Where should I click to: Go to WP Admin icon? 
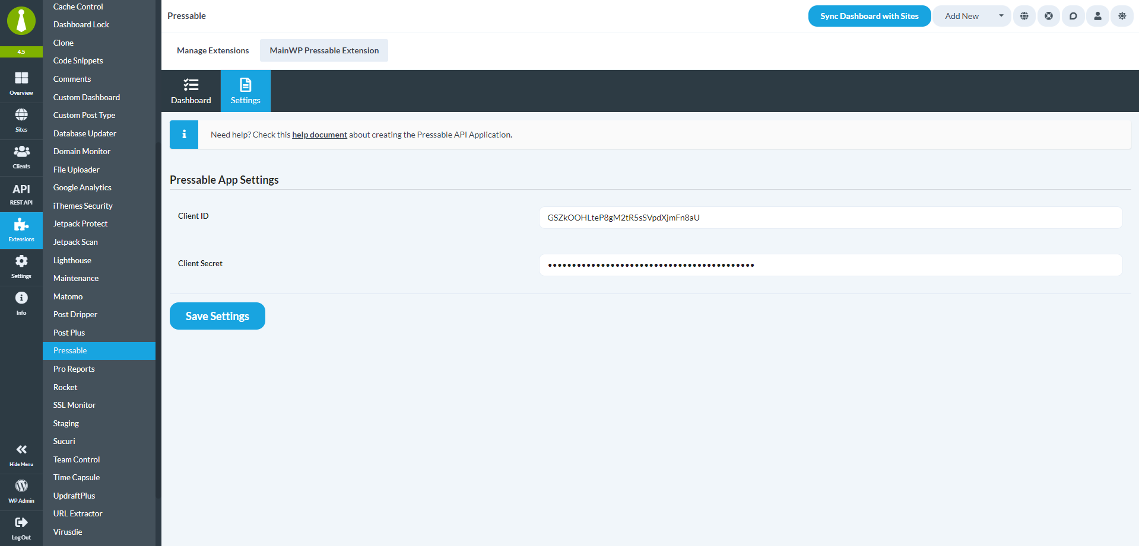[x=21, y=486]
